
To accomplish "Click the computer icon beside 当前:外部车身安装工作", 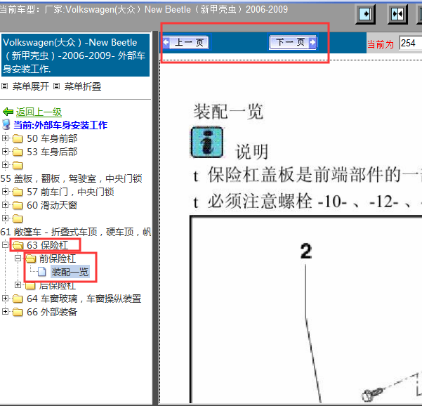I will (x=6, y=124).
